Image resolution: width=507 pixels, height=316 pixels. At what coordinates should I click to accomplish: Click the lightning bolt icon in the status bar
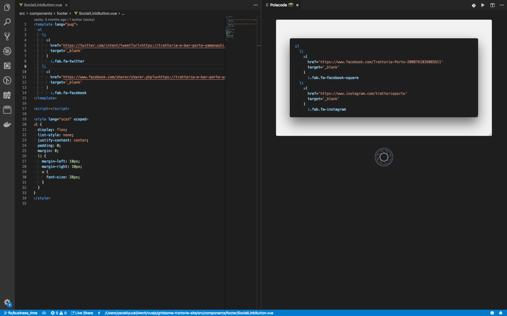point(99,313)
